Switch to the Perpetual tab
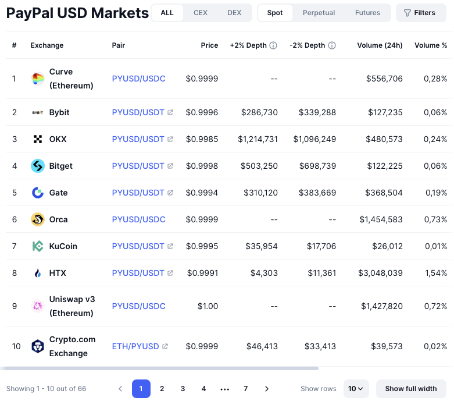Viewport: 454px width, 401px height. point(319,13)
